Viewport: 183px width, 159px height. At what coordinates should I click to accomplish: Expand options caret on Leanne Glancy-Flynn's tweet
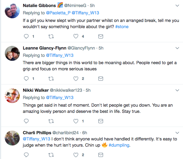point(177,48)
